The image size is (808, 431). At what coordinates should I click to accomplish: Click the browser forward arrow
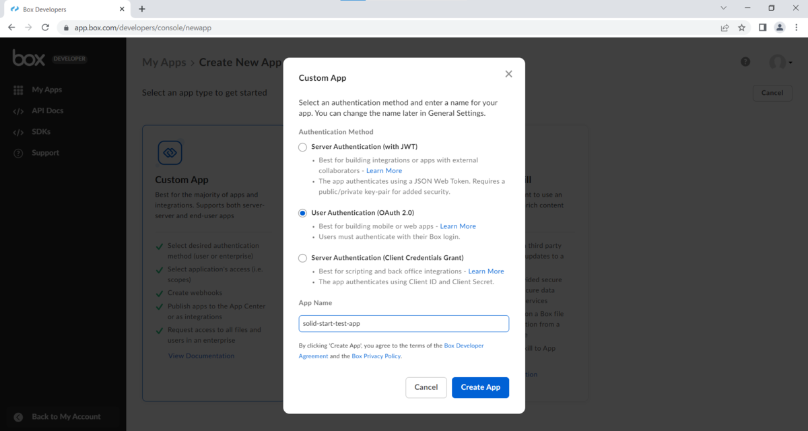pos(28,28)
